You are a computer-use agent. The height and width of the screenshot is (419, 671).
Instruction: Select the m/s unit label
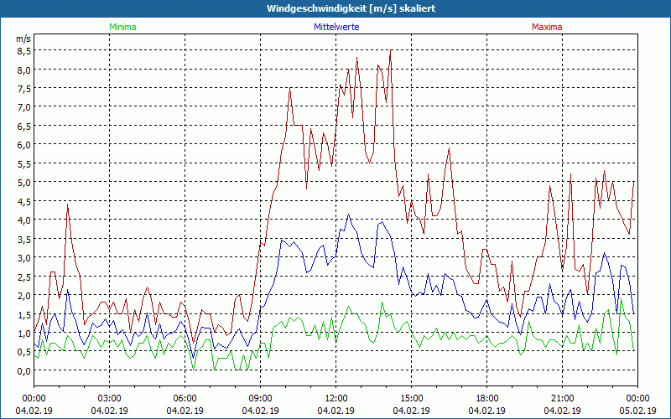(x=23, y=39)
